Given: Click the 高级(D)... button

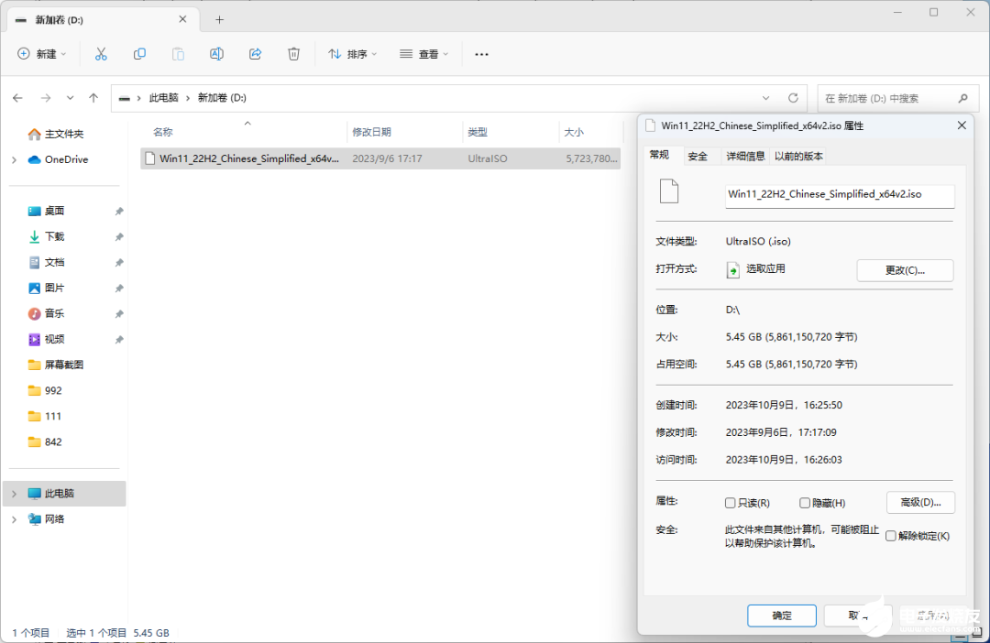Looking at the screenshot, I should click(920, 502).
